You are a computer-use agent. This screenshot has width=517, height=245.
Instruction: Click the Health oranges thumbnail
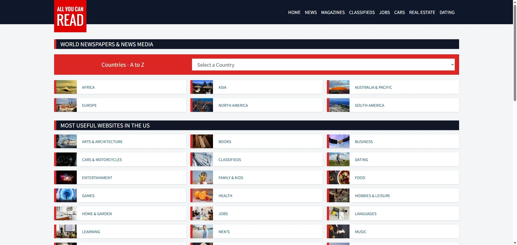tap(203, 195)
